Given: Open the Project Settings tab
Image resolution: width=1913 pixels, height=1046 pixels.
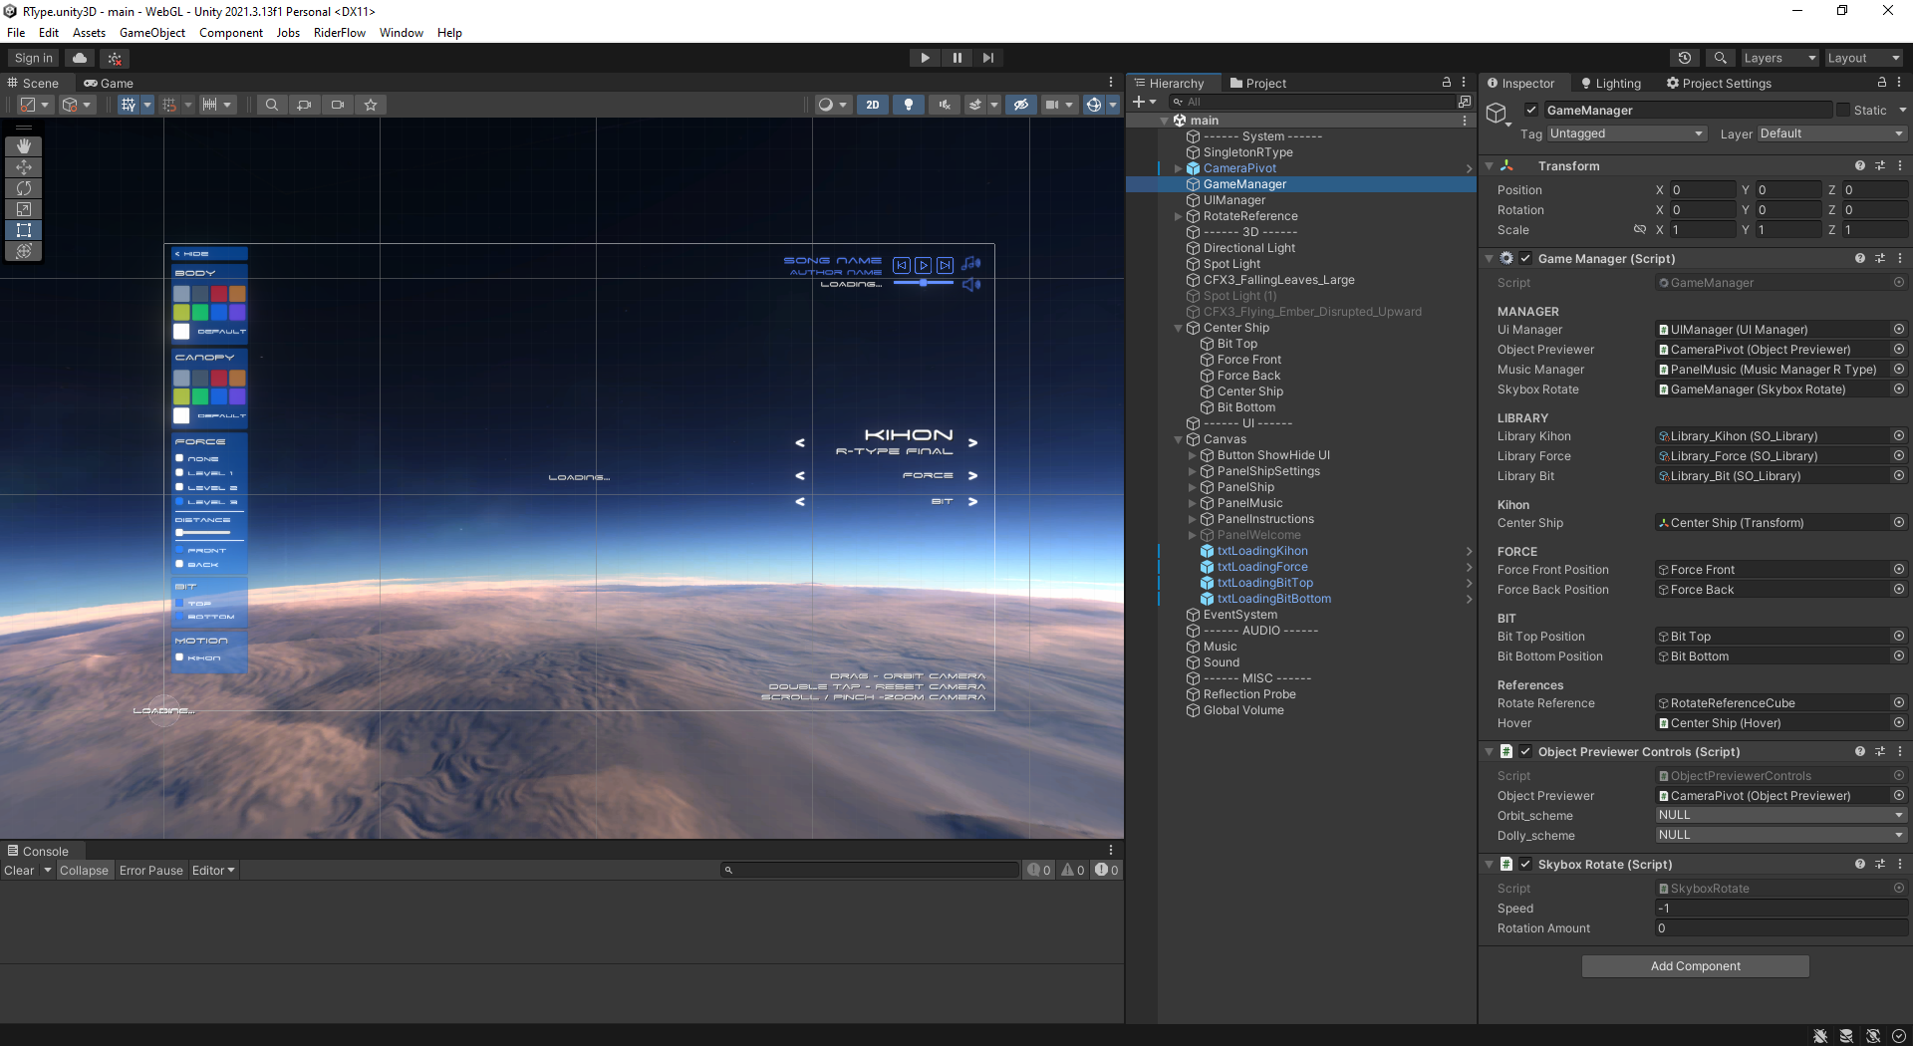Looking at the screenshot, I should pos(1719,83).
